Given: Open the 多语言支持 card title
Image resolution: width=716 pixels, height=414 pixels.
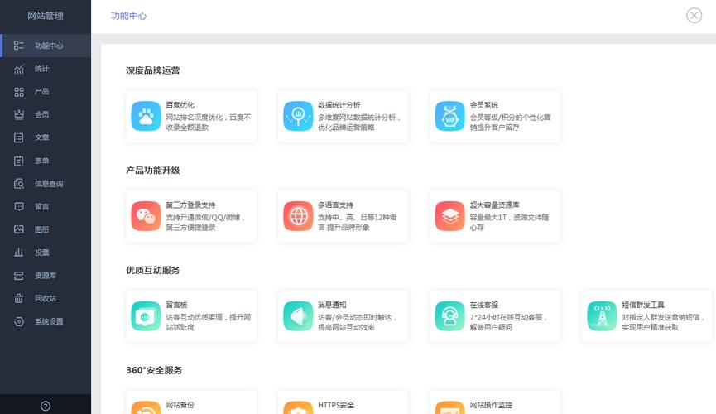Looking at the screenshot, I should (335, 205).
